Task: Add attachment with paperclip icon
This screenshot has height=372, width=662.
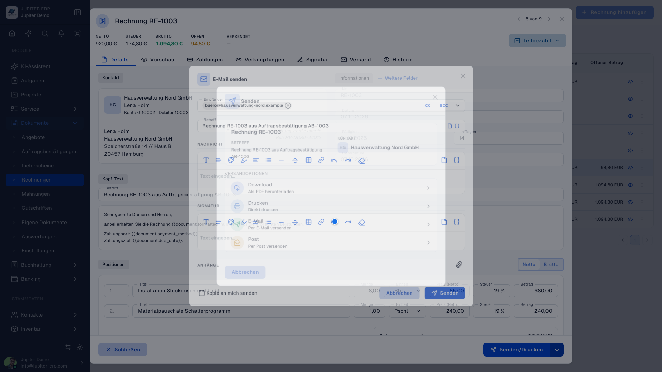Action: coord(459,265)
